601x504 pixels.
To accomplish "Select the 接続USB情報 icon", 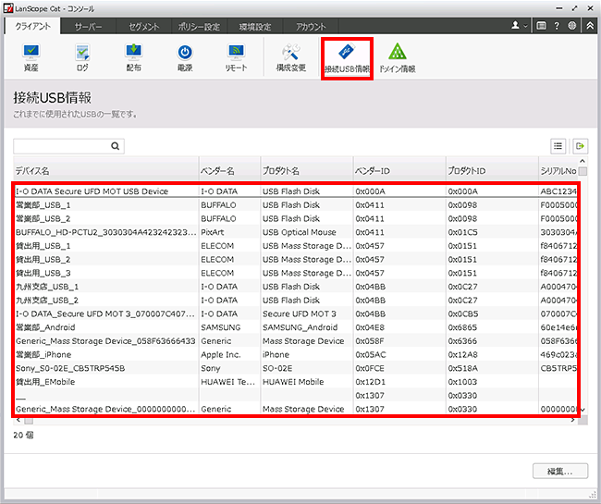I will (x=347, y=58).
